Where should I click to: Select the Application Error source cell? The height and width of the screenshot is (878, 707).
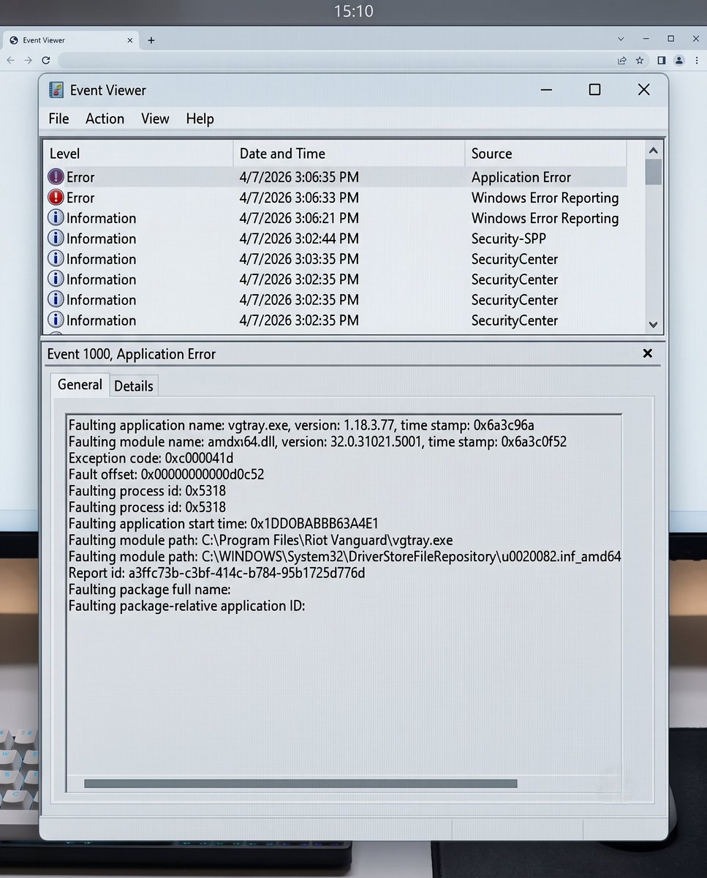click(521, 177)
